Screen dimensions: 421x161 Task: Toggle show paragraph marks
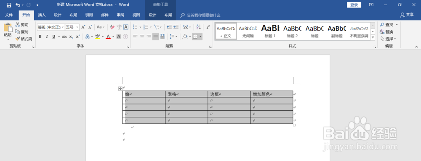[208, 27]
